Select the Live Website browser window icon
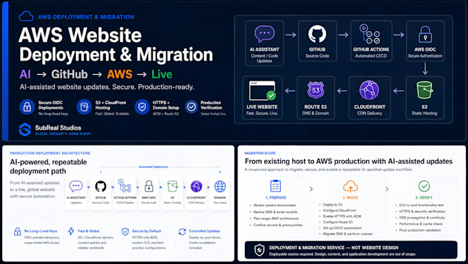 pos(262,90)
